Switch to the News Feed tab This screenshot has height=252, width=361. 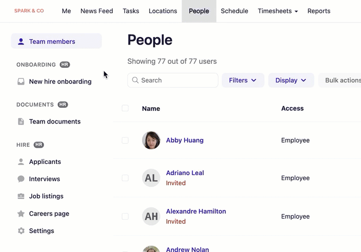(x=97, y=11)
